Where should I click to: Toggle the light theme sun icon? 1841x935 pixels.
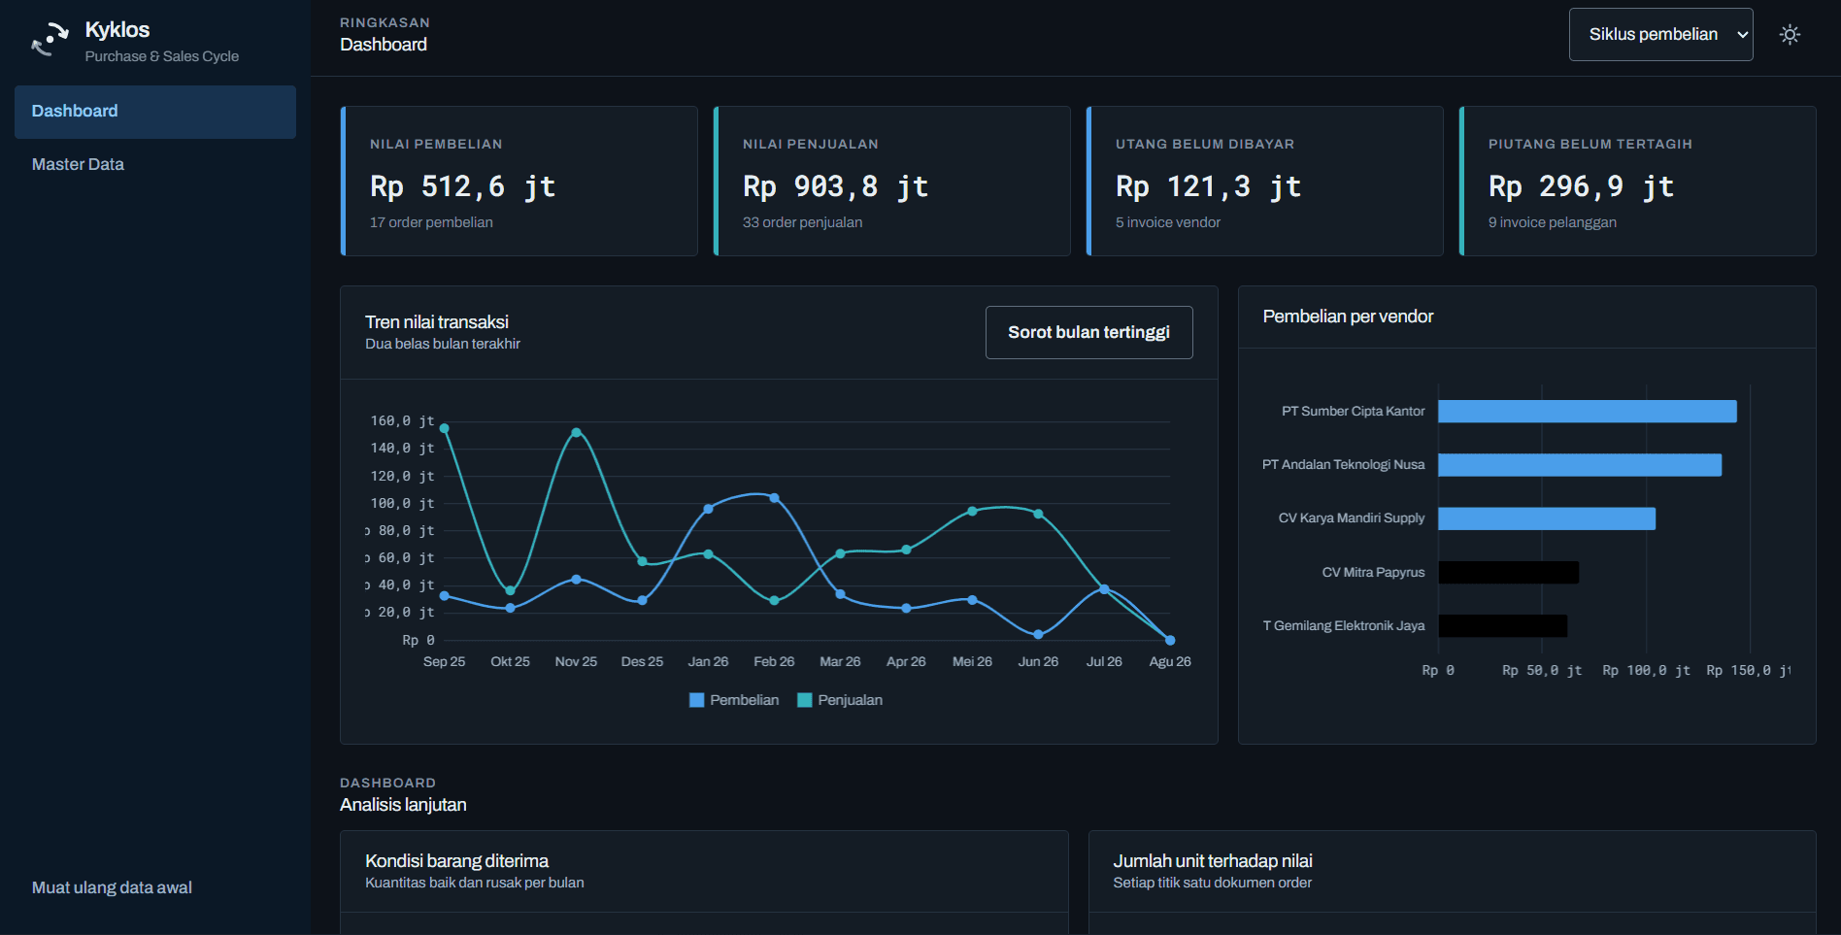(x=1790, y=35)
